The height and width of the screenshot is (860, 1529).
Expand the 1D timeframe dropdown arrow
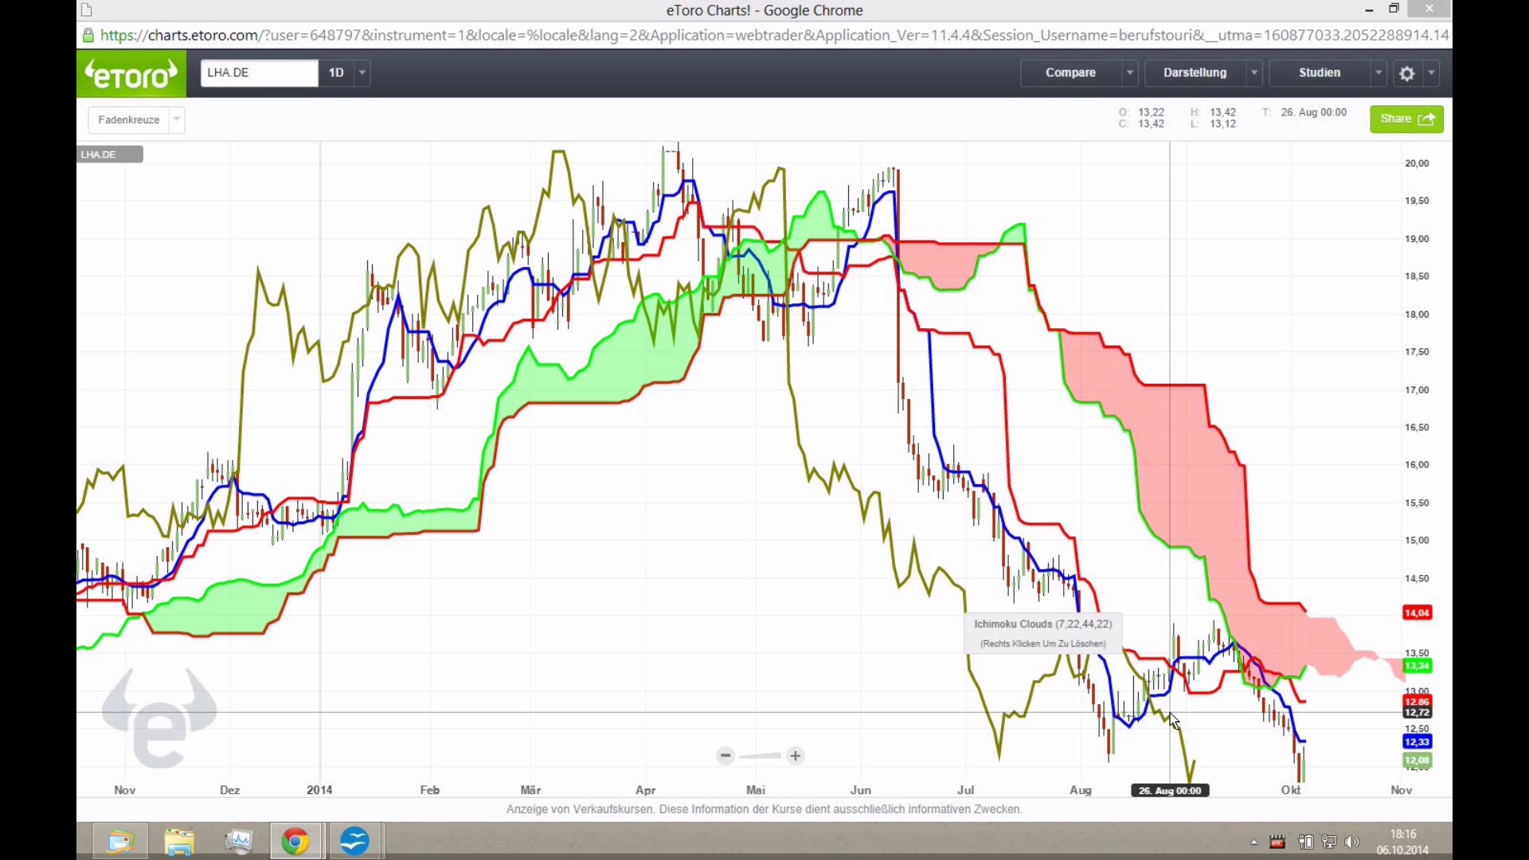(362, 72)
